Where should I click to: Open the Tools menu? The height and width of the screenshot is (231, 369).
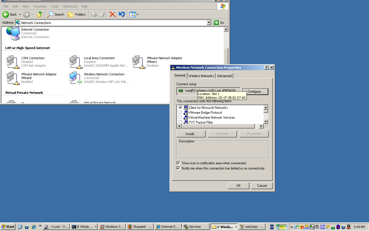coord(55,6)
